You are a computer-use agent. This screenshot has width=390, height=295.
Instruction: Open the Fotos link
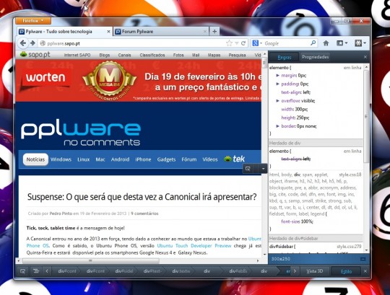pos(178,55)
